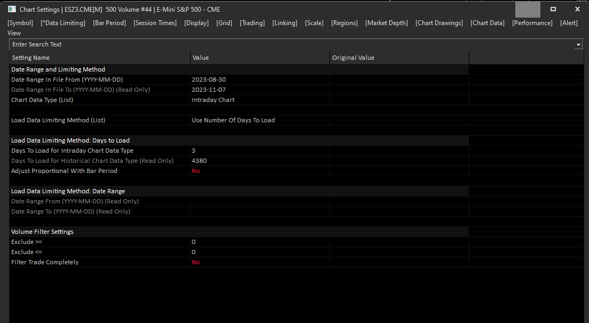
Task: Sort by Setting Name column header
Action: tap(100, 58)
